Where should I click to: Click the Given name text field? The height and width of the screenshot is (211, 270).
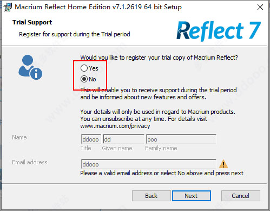click(123, 139)
